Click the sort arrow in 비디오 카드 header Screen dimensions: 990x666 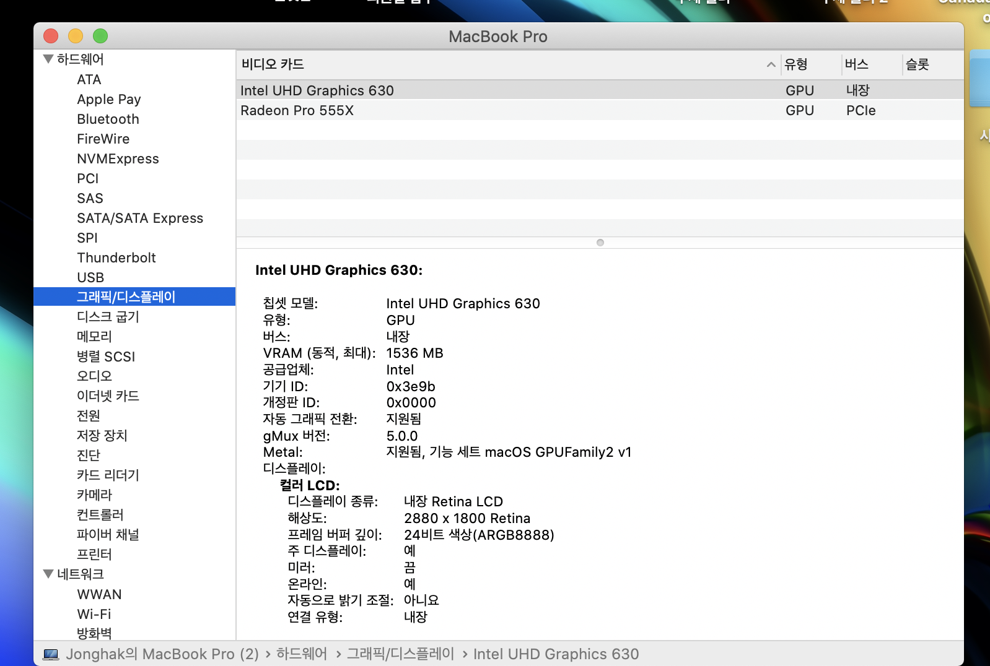pyautogui.click(x=771, y=64)
